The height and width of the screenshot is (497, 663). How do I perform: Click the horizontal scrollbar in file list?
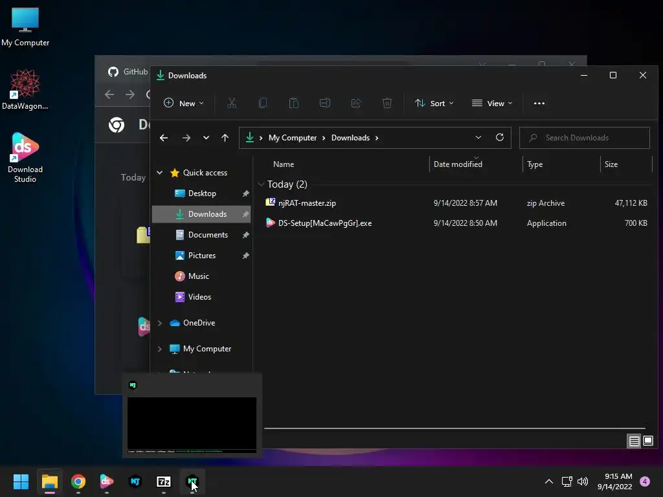click(455, 428)
